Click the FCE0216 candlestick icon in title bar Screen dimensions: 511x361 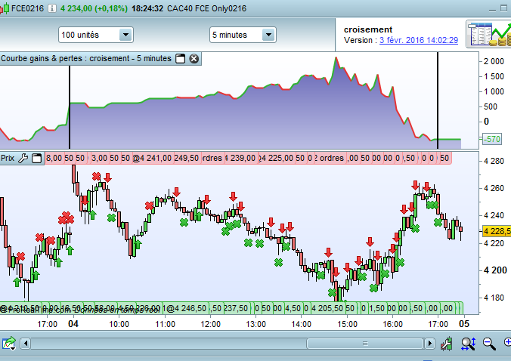pyautogui.click(x=5, y=8)
